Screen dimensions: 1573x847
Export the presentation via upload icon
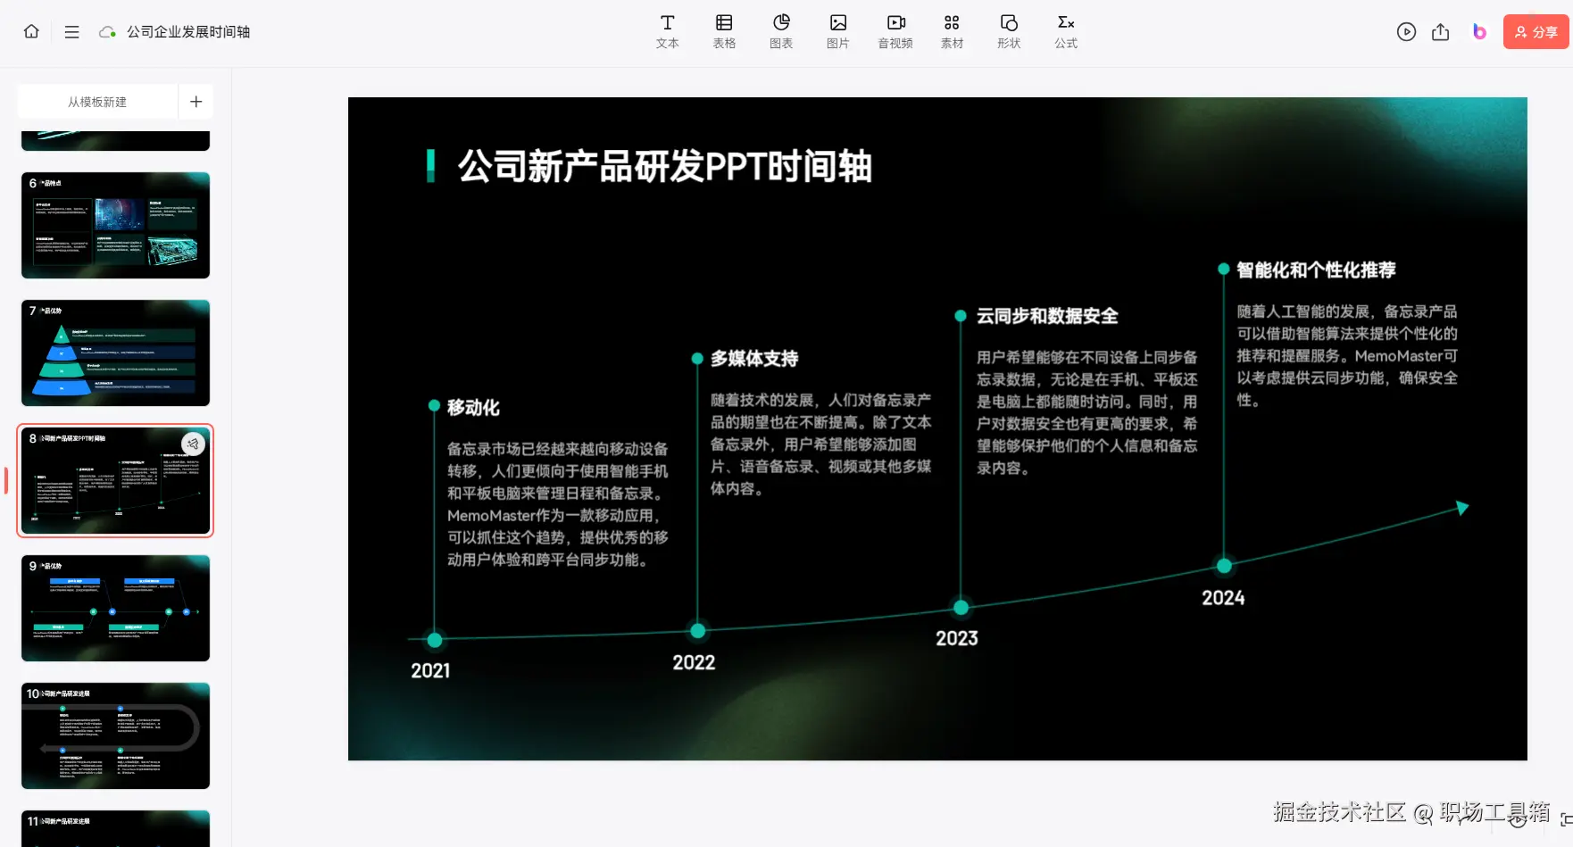[x=1441, y=32]
